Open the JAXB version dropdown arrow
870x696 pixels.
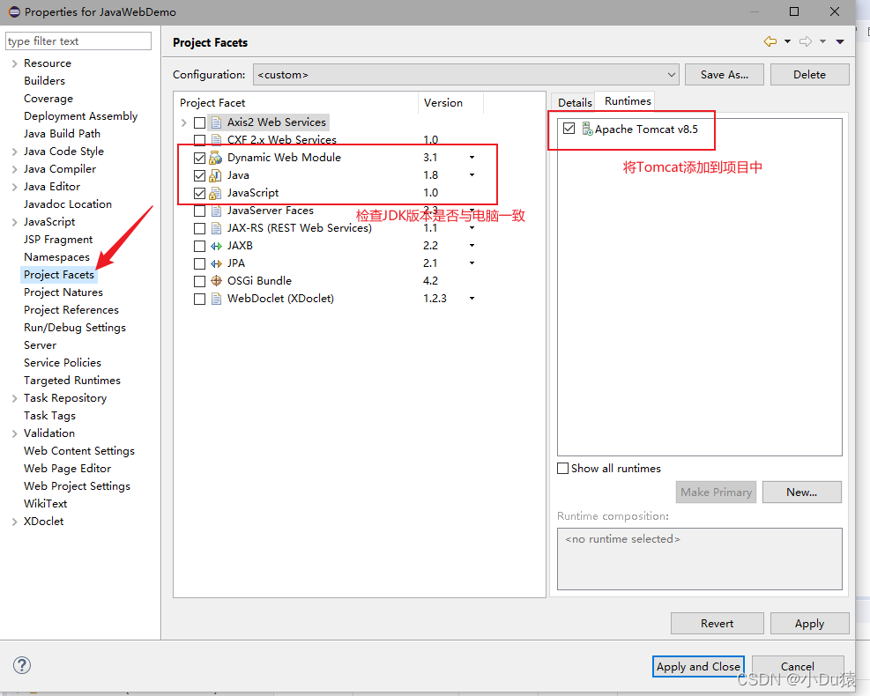(x=472, y=246)
